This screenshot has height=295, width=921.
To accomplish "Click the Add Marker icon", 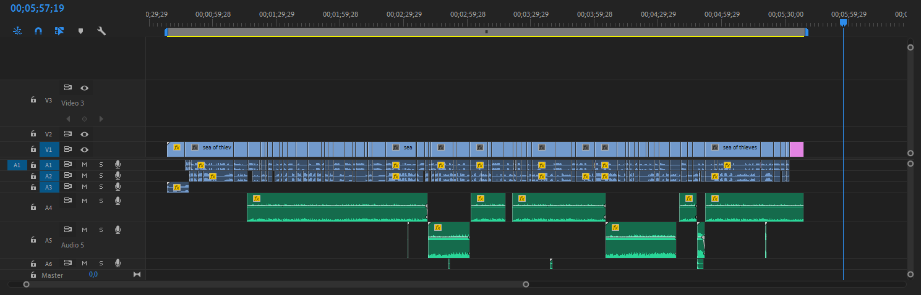I will (x=80, y=31).
